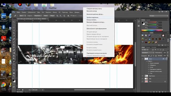Open Google Chrome desktop shortcut

pos(3,86)
